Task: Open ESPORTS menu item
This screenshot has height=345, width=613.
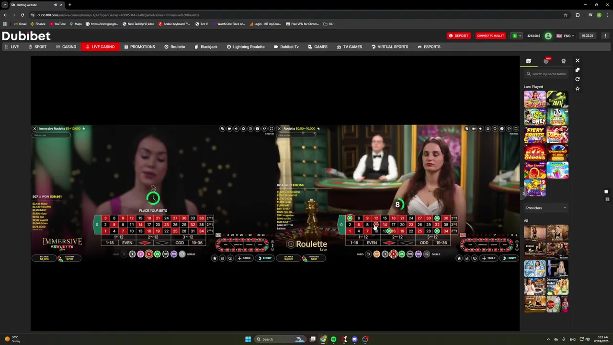Action: [429, 47]
